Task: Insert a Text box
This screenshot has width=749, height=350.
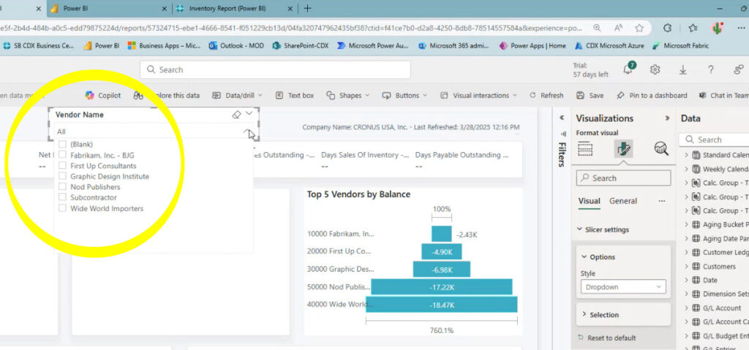Action: (x=295, y=96)
